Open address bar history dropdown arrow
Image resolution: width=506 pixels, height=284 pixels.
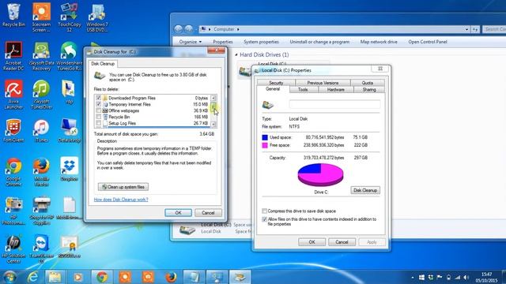466,29
